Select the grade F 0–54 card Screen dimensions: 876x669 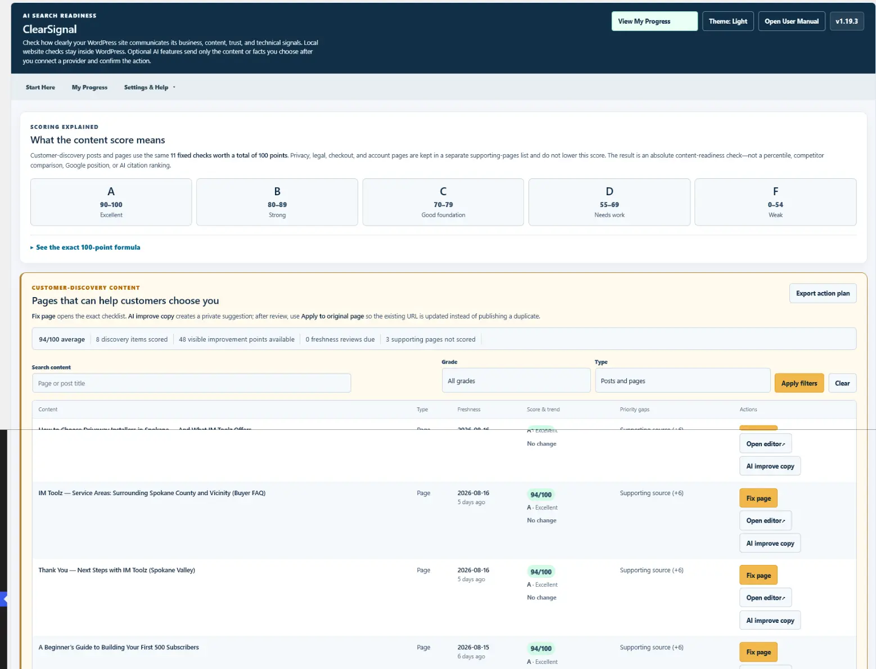pos(775,202)
